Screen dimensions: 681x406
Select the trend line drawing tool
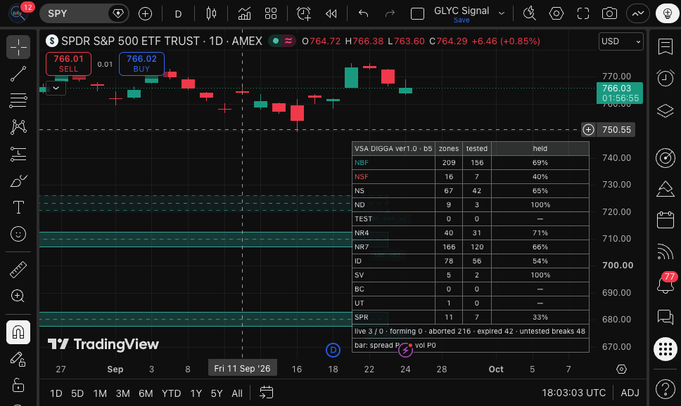[x=18, y=74]
